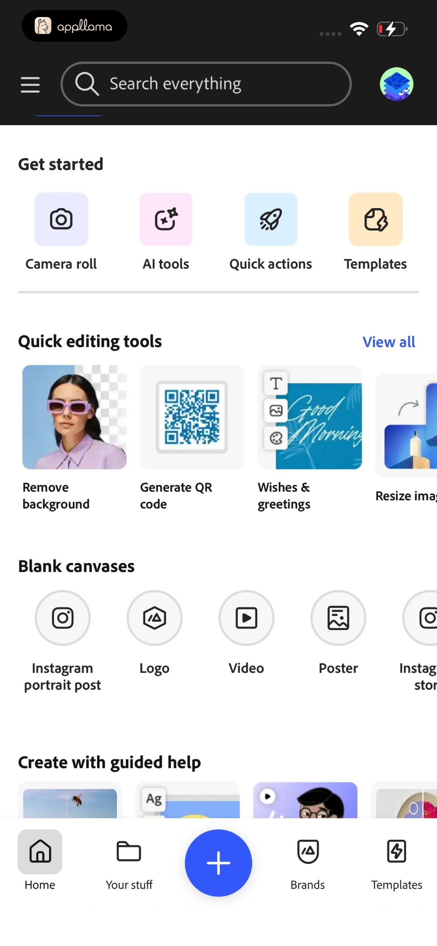Tap the Quick editing tools heading
The height and width of the screenshot is (946, 437).
coord(90,342)
